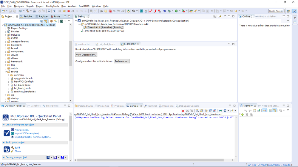
Task: Click the Console horizontal scrollbar thumb
Action: 150,160
